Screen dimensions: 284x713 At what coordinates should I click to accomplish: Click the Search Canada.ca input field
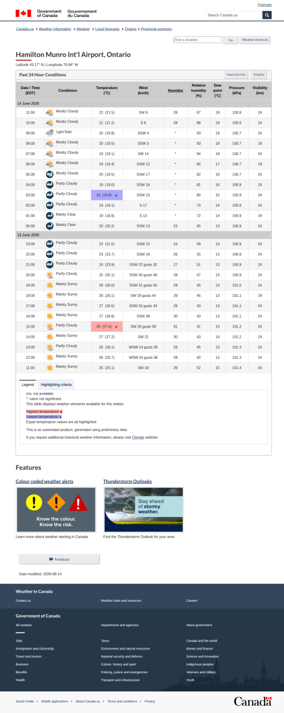tap(233, 15)
